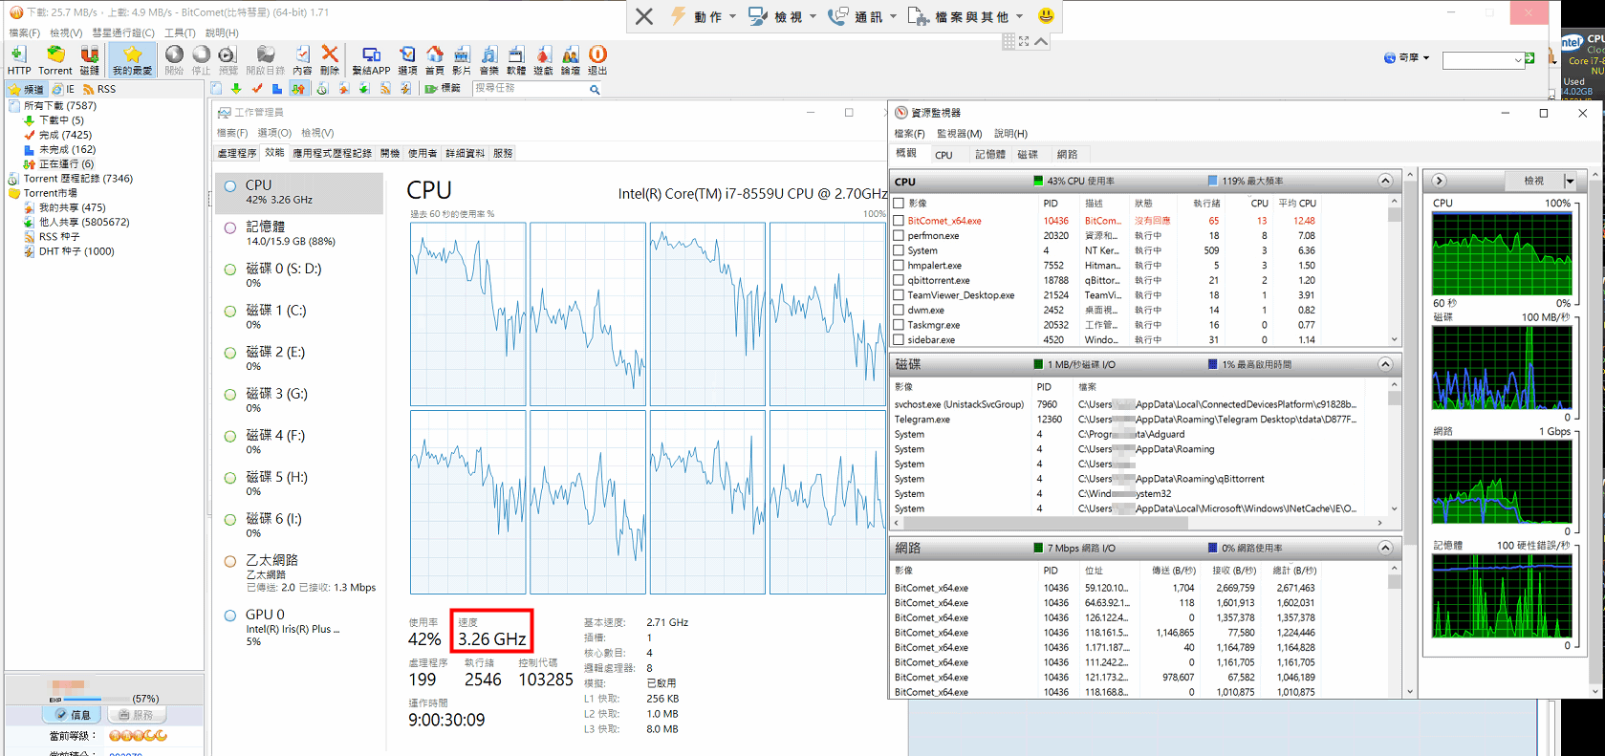The height and width of the screenshot is (756, 1605).
Task: Click the 服務 button in BitComet bottom panel
Action: [x=136, y=715]
